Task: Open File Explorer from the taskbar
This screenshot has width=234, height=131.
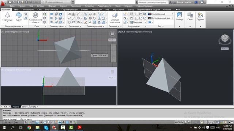Action: (37, 127)
